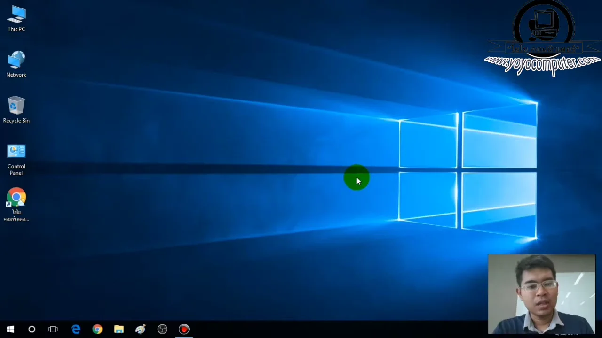Screen dimensions: 602x338
Task: Launch Google Chrome from the taskbar
Action: pyautogui.click(x=97, y=330)
